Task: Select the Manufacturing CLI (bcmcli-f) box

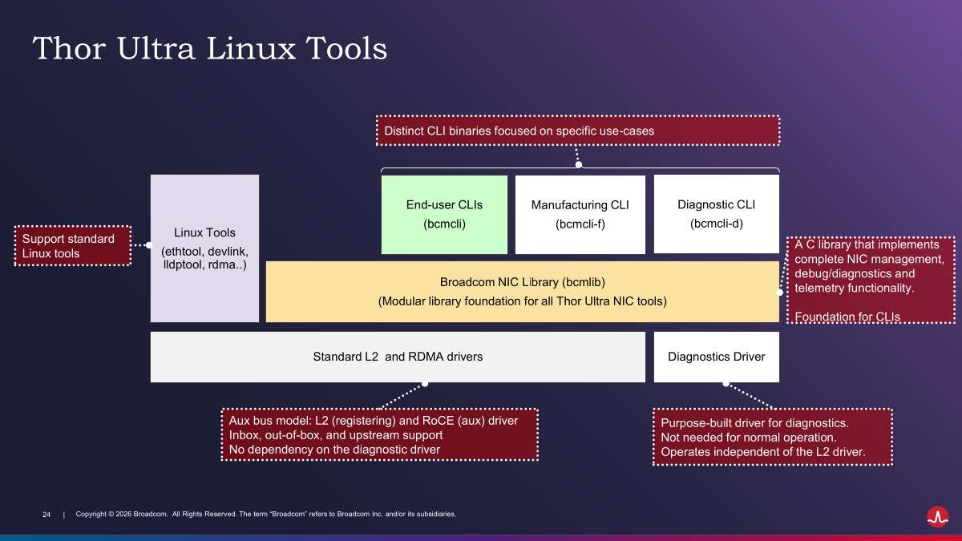Action: click(580, 214)
